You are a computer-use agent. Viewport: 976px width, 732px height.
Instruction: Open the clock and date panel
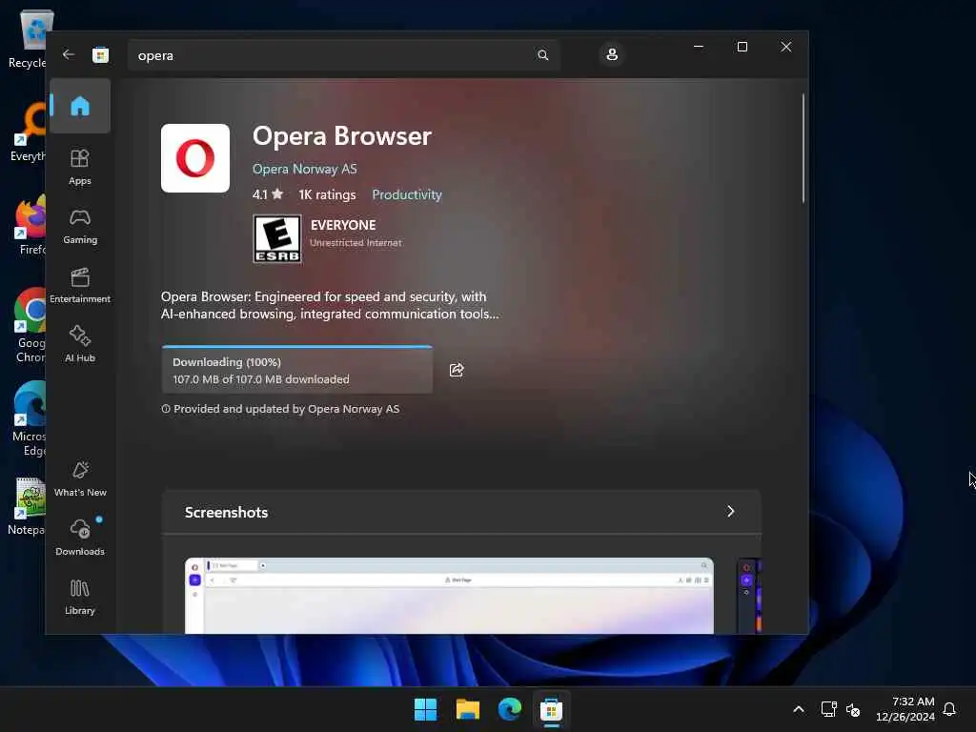coord(905,709)
